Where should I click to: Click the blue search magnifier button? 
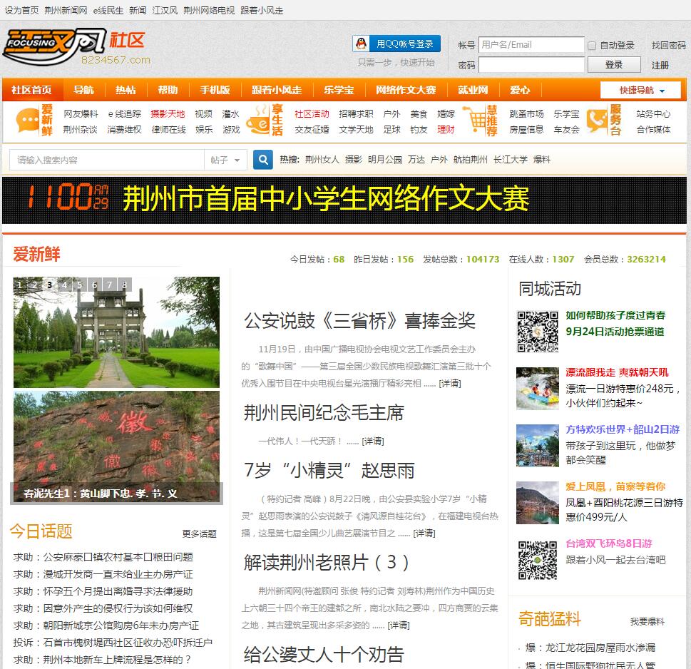click(262, 160)
